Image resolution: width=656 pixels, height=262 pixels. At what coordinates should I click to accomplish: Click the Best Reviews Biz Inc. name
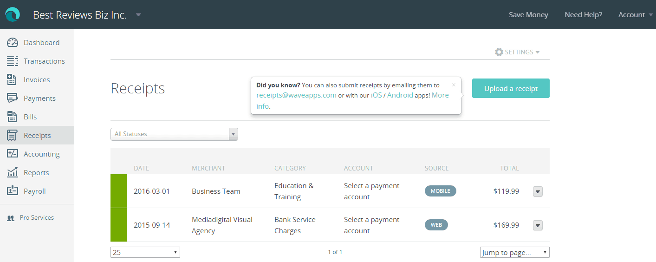click(80, 15)
